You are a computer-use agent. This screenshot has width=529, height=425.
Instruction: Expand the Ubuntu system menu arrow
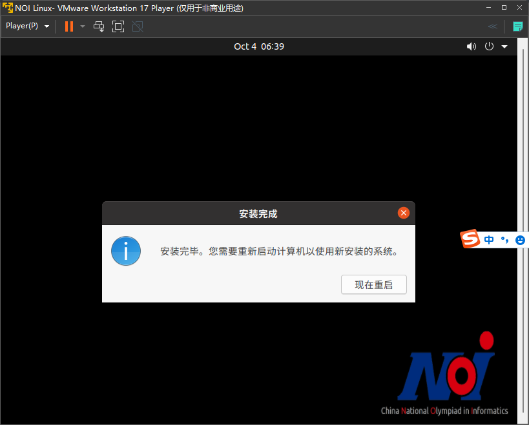point(504,46)
